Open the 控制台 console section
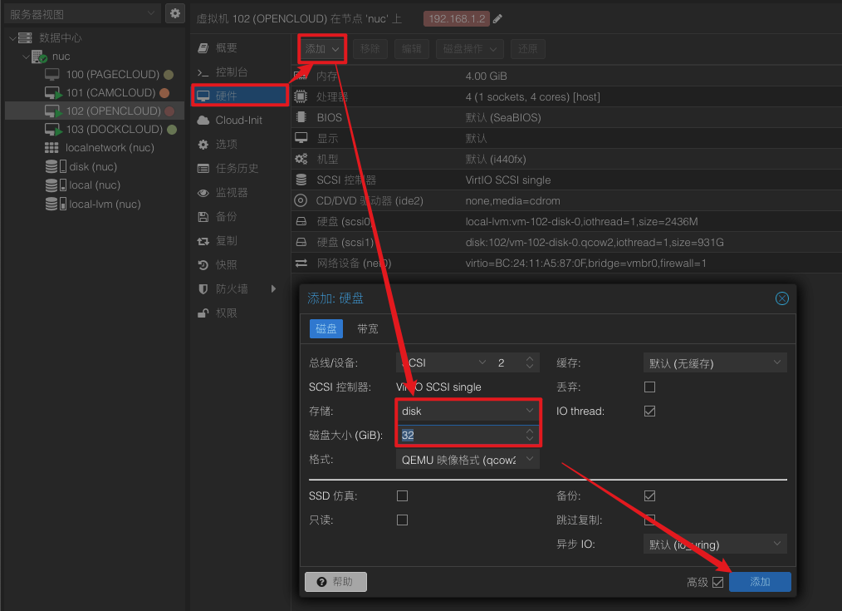The width and height of the screenshot is (842, 611). point(231,72)
